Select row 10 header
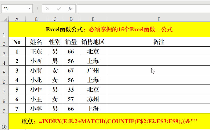This screenshot has width=210, height=130. (4, 121)
